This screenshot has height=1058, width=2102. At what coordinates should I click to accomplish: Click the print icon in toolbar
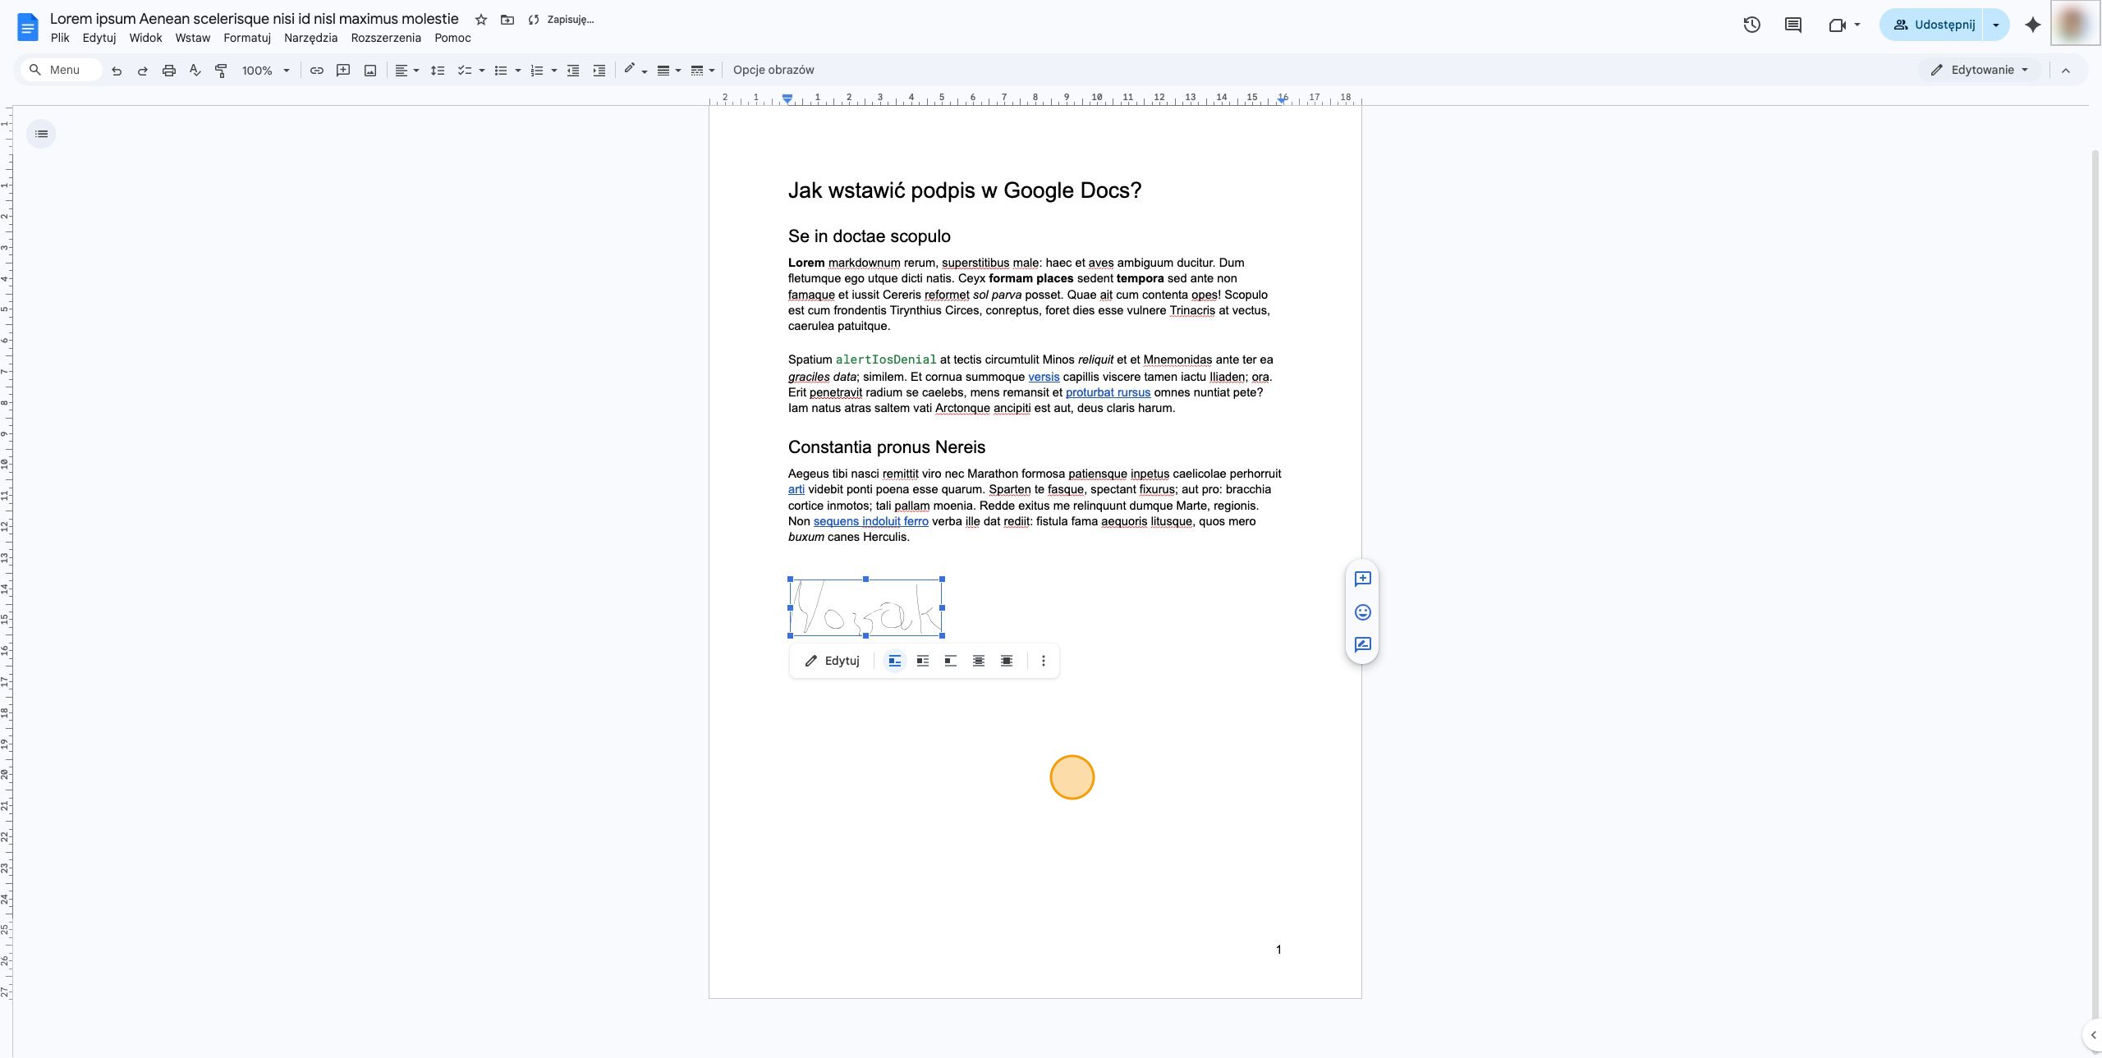(x=169, y=71)
